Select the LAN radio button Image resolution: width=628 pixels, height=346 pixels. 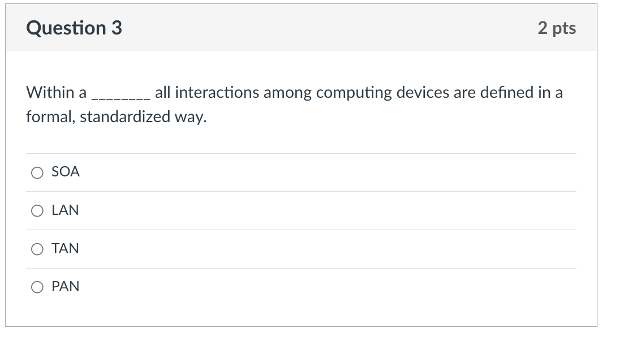pyautogui.click(x=37, y=210)
